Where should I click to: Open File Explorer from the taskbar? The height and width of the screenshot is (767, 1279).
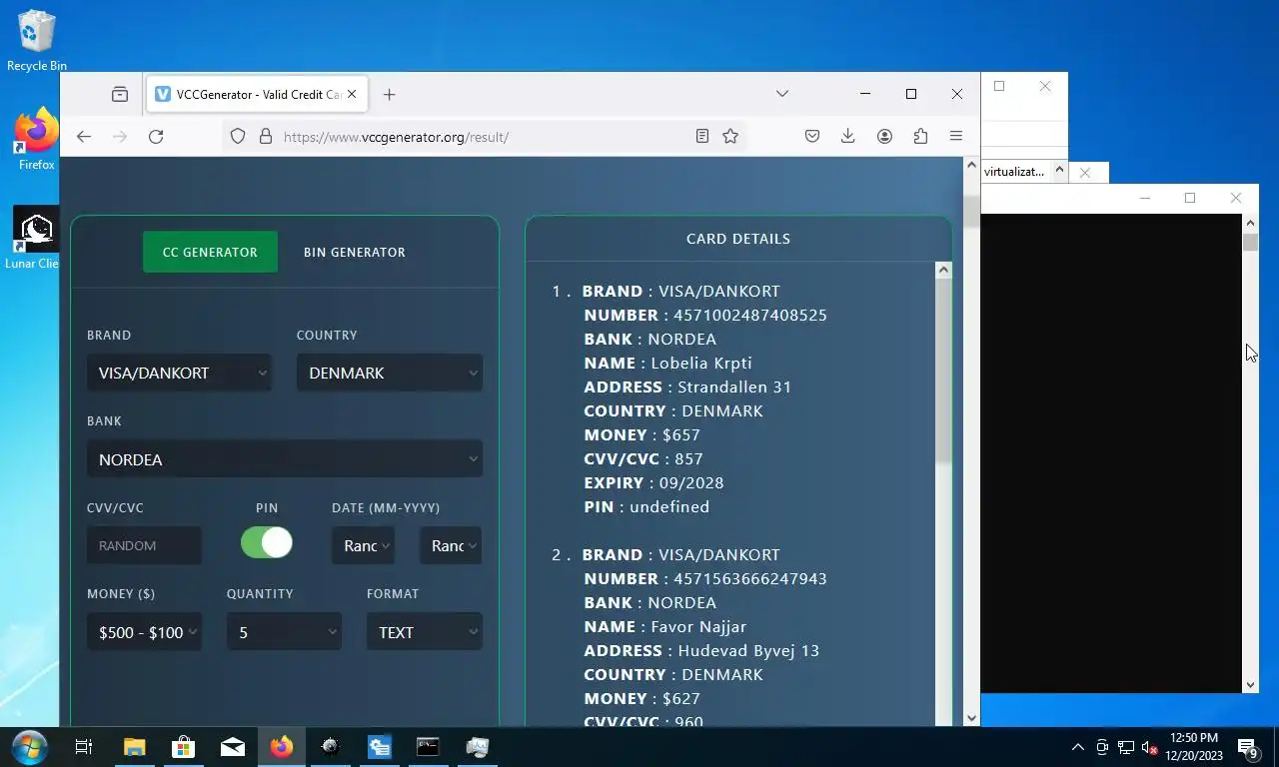click(x=134, y=747)
